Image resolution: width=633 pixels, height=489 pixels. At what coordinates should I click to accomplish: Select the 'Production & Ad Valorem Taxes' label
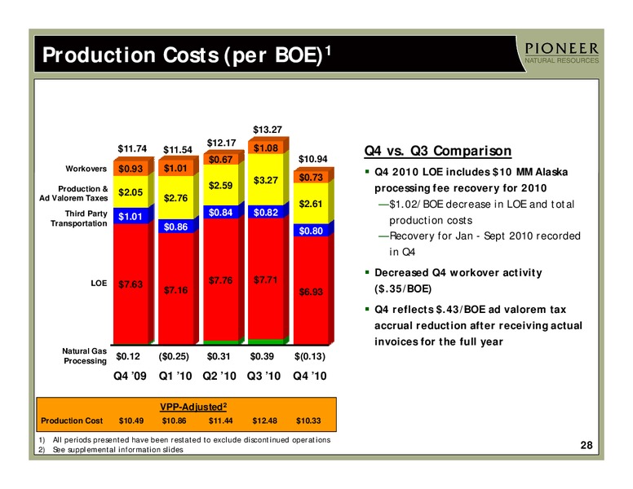click(73, 193)
